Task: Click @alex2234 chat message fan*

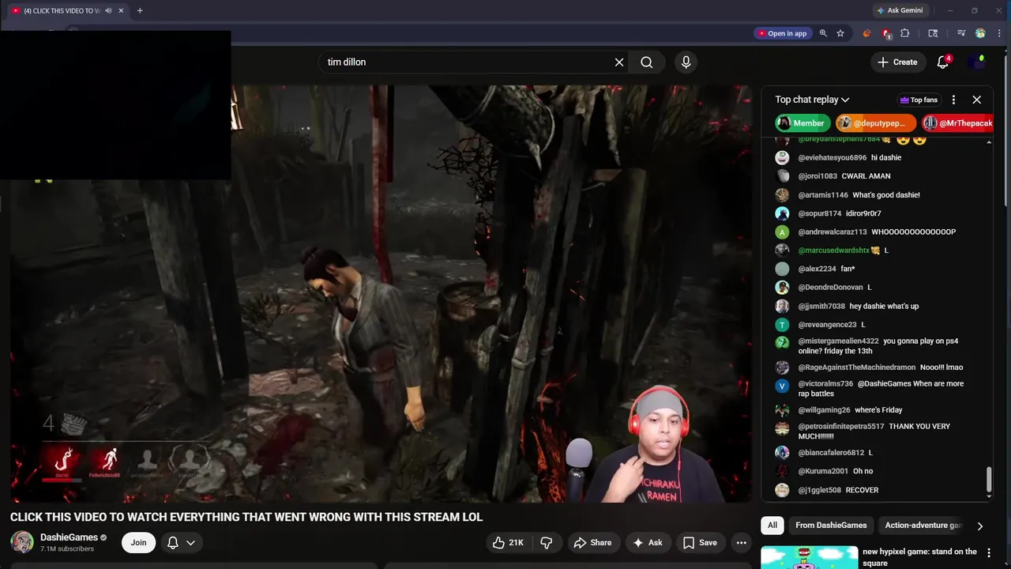Action: coord(848,269)
